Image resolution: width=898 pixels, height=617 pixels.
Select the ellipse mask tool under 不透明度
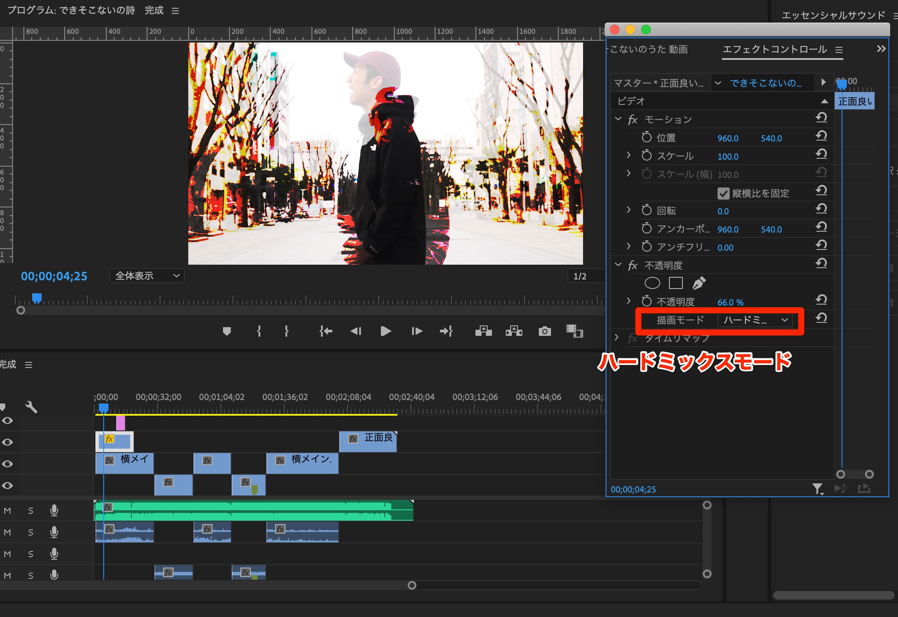652,283
